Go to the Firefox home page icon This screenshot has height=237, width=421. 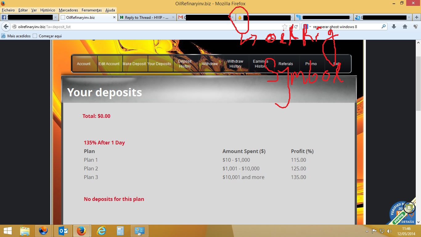(405, 27)
